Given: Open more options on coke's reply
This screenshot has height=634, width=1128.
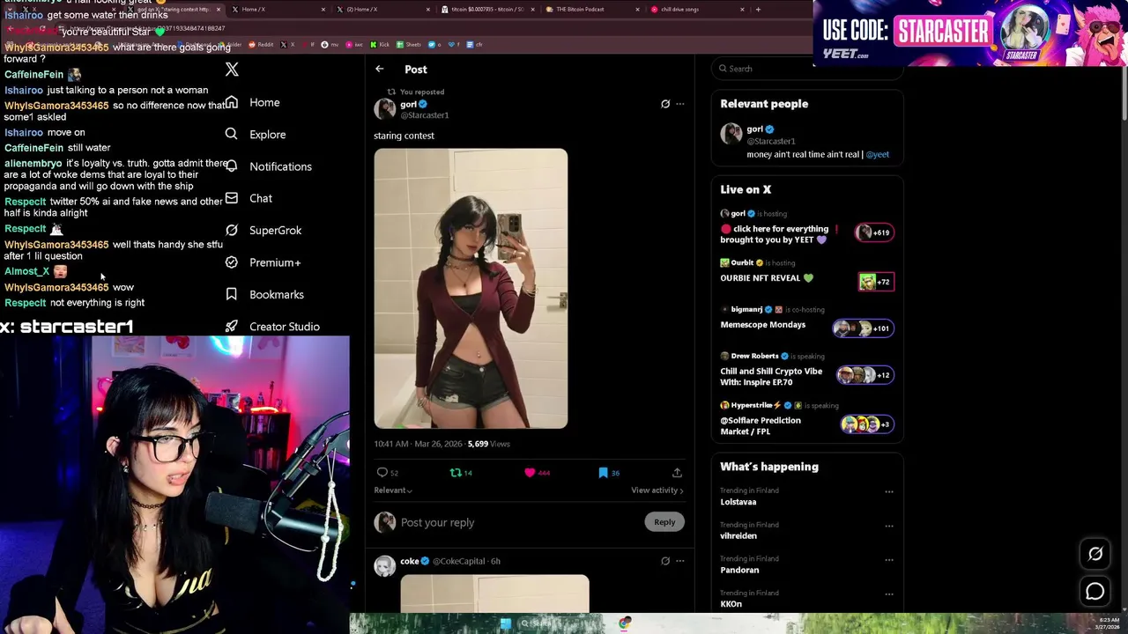Looking at the screenshot, I should [679, 561].
